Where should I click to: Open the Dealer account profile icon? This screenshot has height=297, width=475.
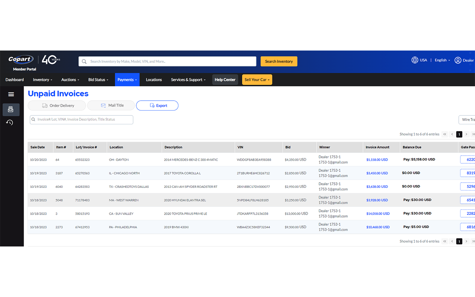point(458,60)
